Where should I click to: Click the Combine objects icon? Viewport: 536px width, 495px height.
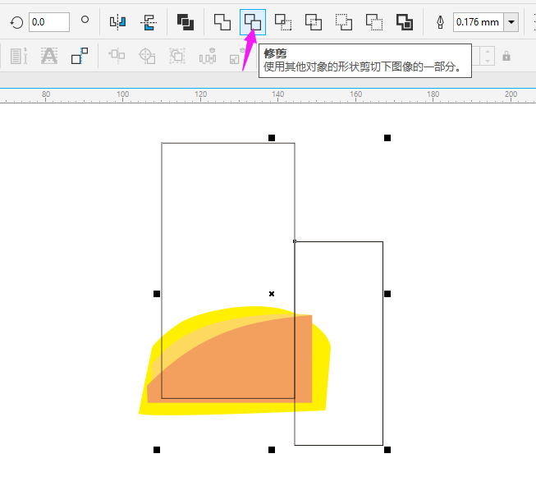185,22
